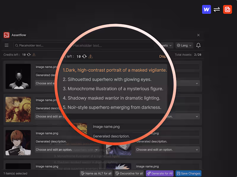Click the notification bell icon

coord(198,45)
